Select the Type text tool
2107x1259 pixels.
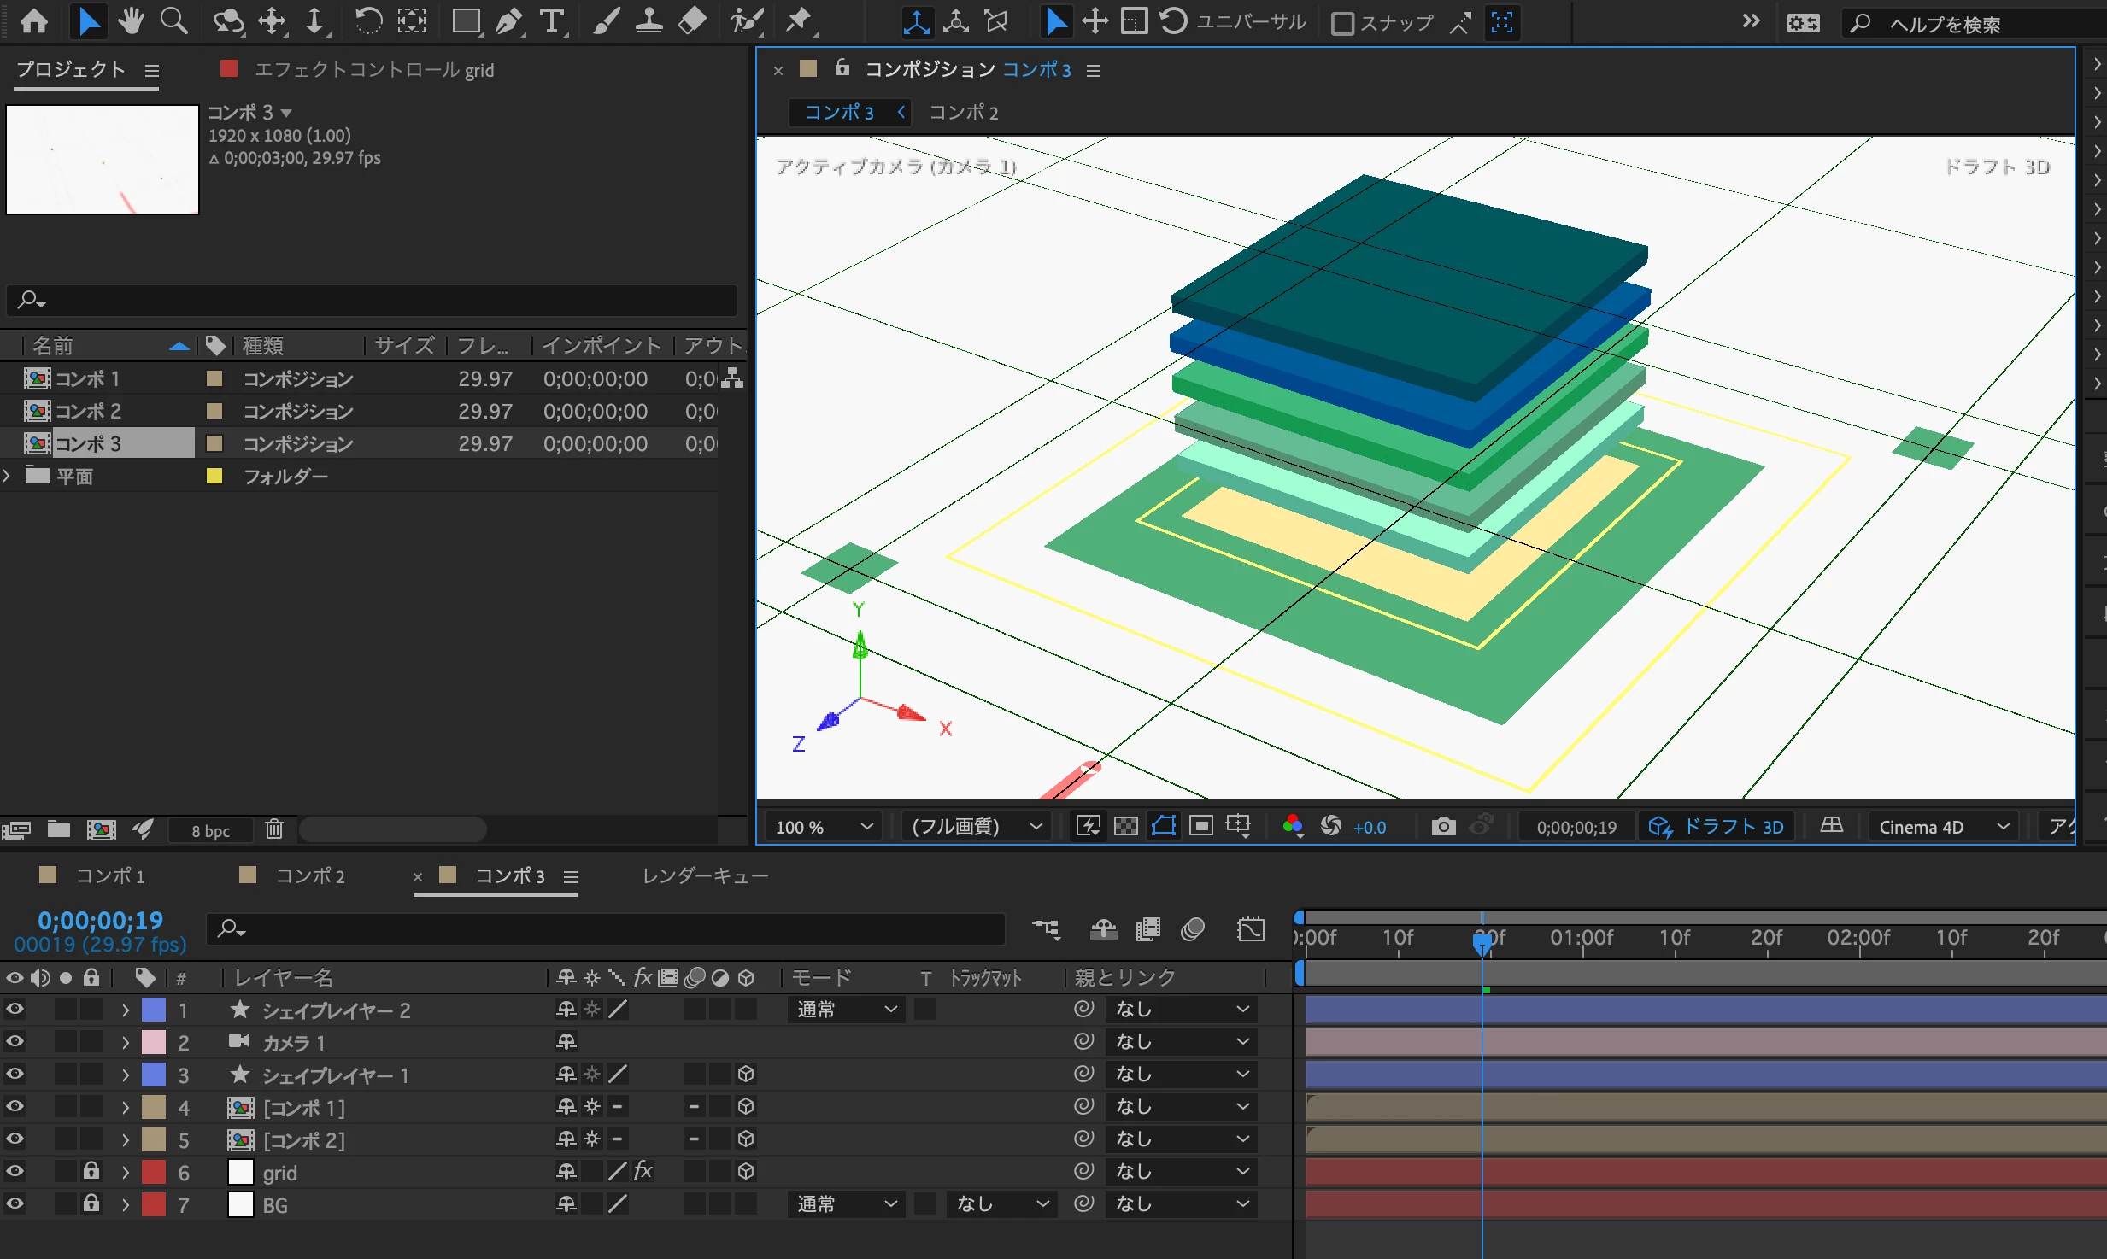[552, 20]
